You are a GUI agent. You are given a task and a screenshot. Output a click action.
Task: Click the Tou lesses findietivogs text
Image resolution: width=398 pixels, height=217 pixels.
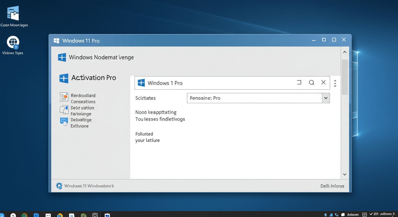(x=160, y=119)
